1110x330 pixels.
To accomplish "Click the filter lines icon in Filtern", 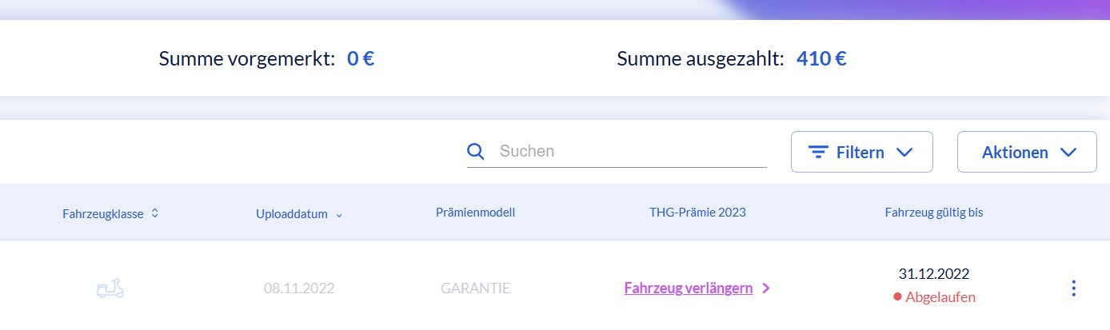I will tap(817, 153).
